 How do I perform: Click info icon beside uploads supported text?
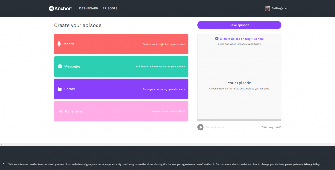[x=259, y=44]
